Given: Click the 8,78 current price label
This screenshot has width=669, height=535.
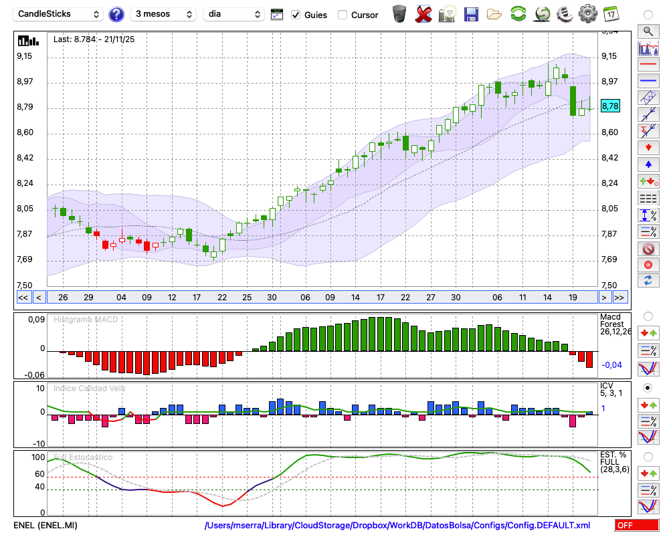Looking at the screenshot, I should (x=610, y=106).
